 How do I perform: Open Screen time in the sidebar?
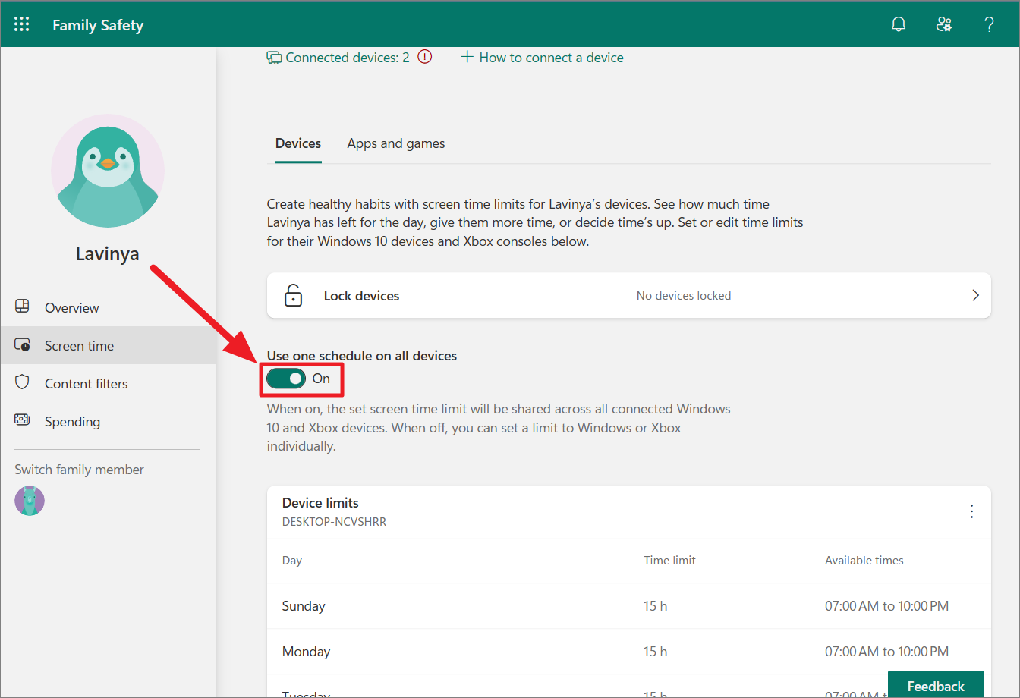tap(108, 345)
